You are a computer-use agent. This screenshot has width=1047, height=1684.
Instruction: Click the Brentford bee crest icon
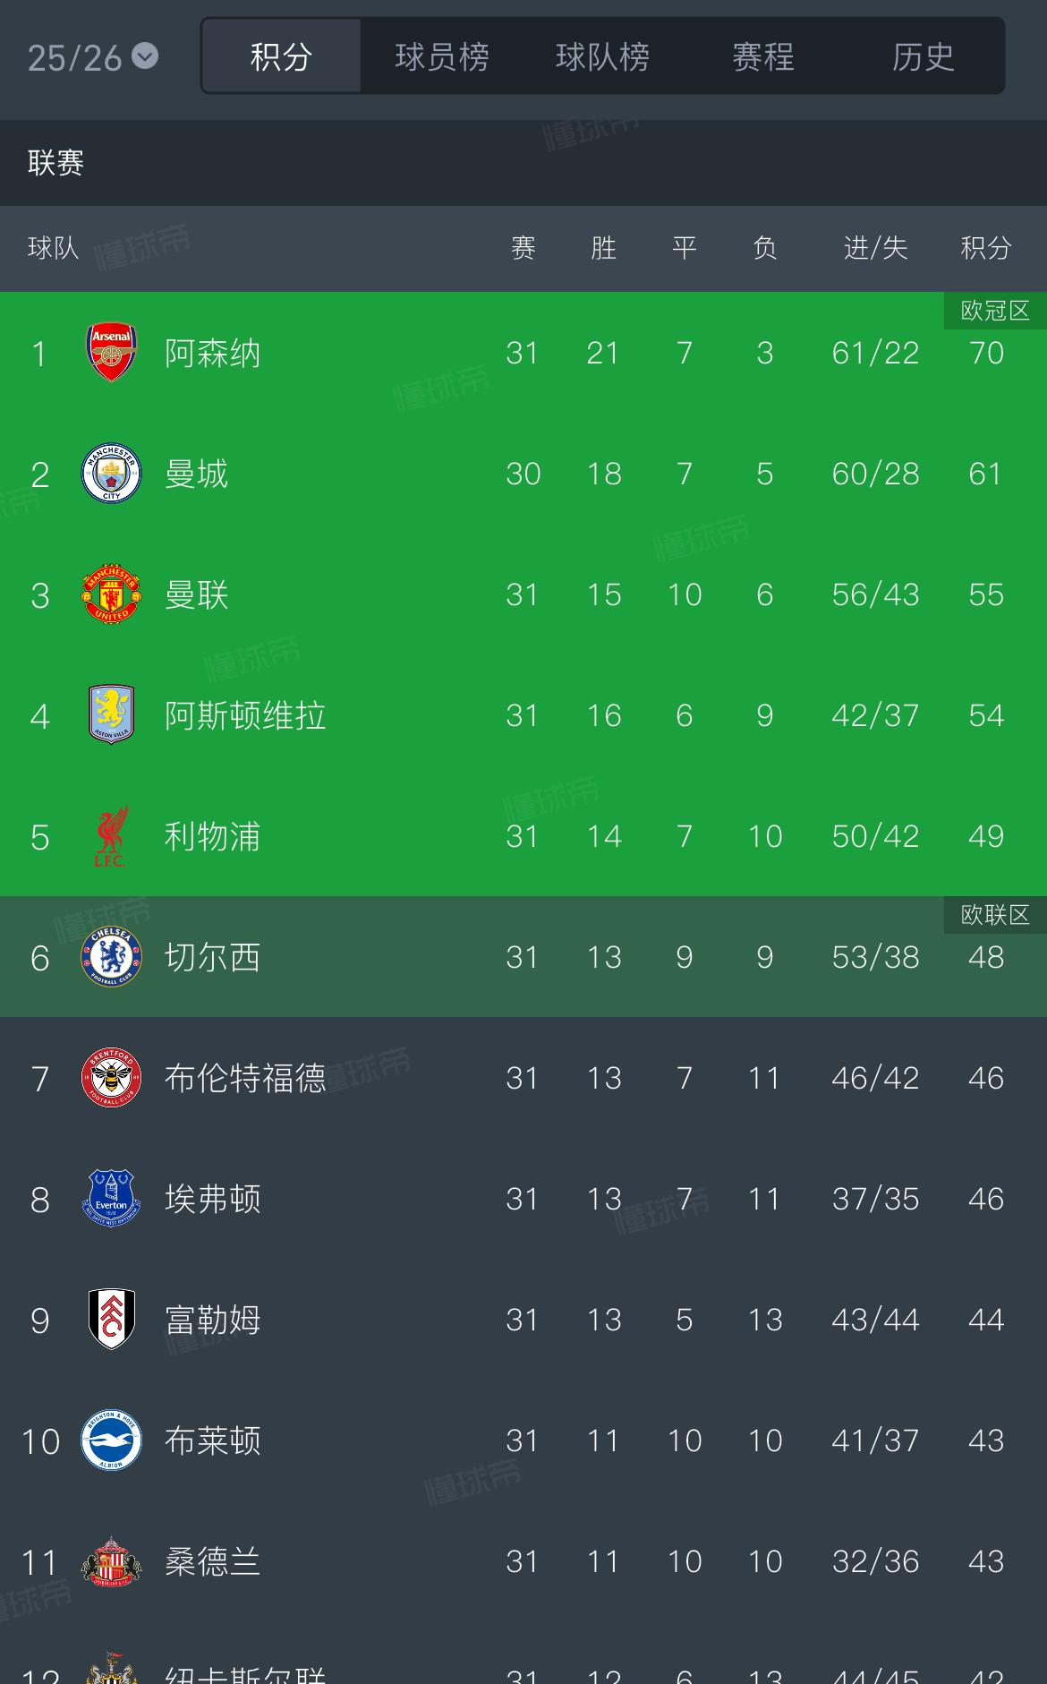pyautogui.click(x=111, y=1078)
